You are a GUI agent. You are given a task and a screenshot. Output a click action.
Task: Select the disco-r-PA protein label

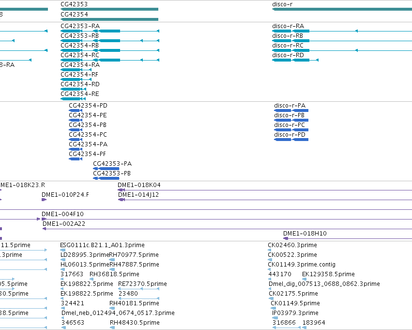tap(290, 106)
